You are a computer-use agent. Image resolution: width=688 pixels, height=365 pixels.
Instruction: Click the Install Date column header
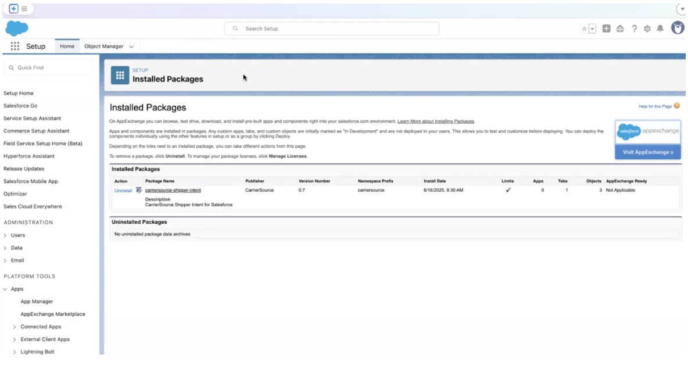435,181
